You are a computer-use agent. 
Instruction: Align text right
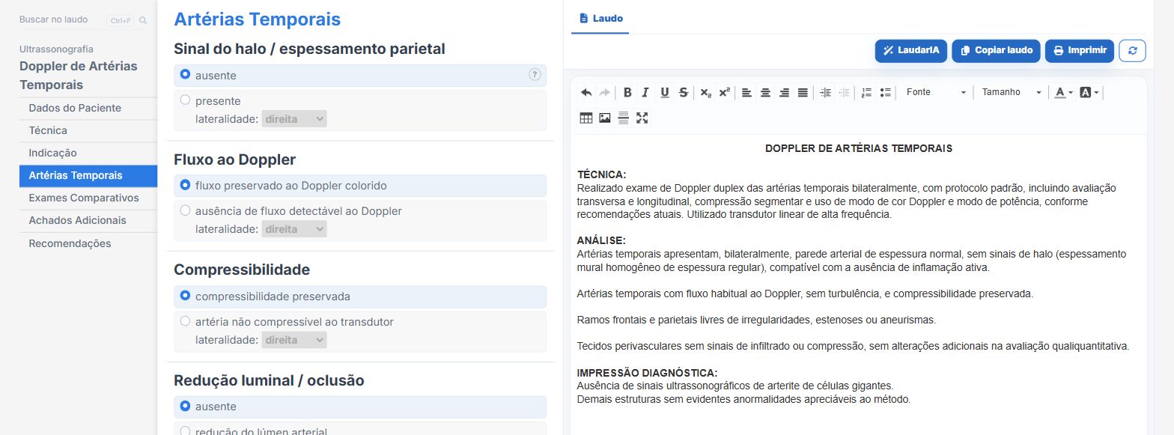(784, 92)
